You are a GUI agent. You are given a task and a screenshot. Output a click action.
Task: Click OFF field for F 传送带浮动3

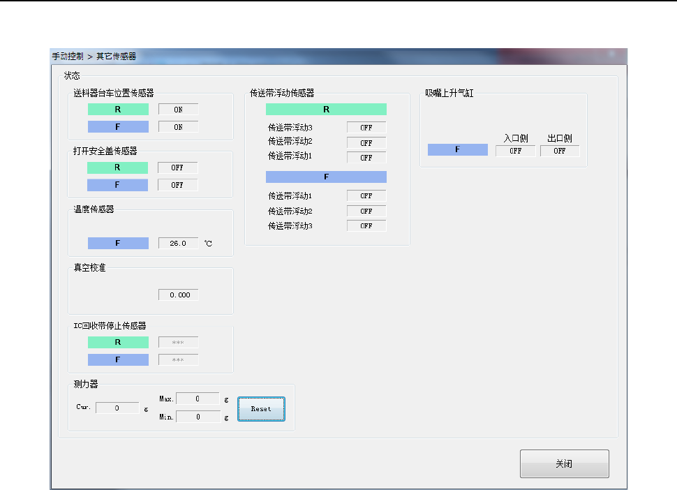click(366, 225)
